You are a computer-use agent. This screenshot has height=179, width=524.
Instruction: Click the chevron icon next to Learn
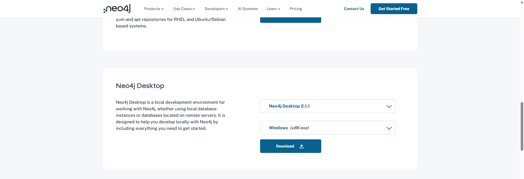279,9
